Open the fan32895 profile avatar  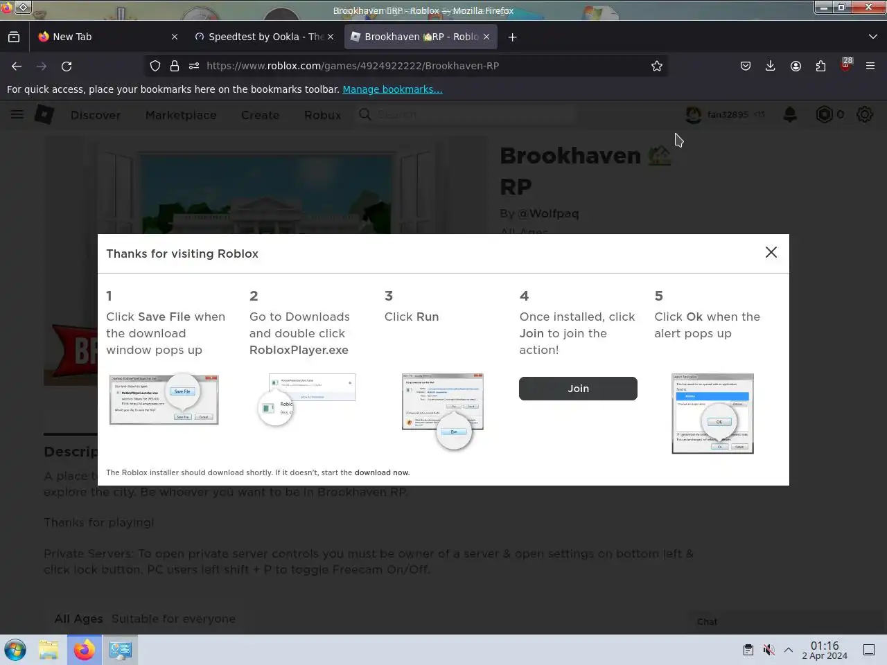coord(693,114)
